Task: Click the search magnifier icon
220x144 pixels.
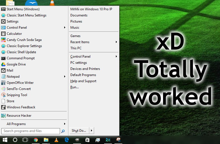Action: click(63, 131)
